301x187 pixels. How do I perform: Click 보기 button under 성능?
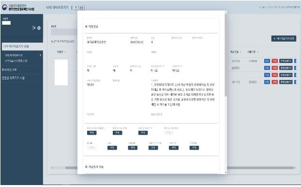point(112,148)
